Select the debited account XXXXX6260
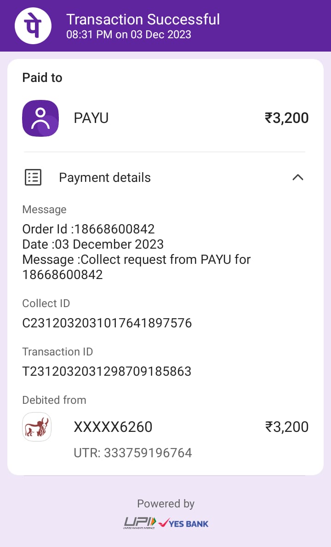The height and width of the screenshot is (547, 331). (x=113, y=427)
